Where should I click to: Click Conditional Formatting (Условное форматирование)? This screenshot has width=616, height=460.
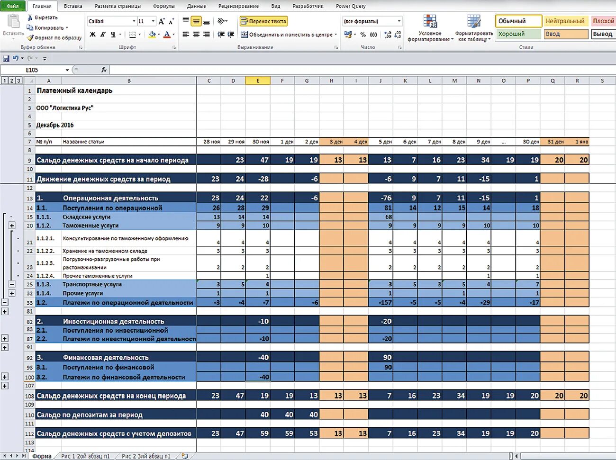[x=430, y=28]
